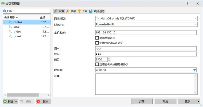Click the 注释 box scroll up arrow

[195, 76]
